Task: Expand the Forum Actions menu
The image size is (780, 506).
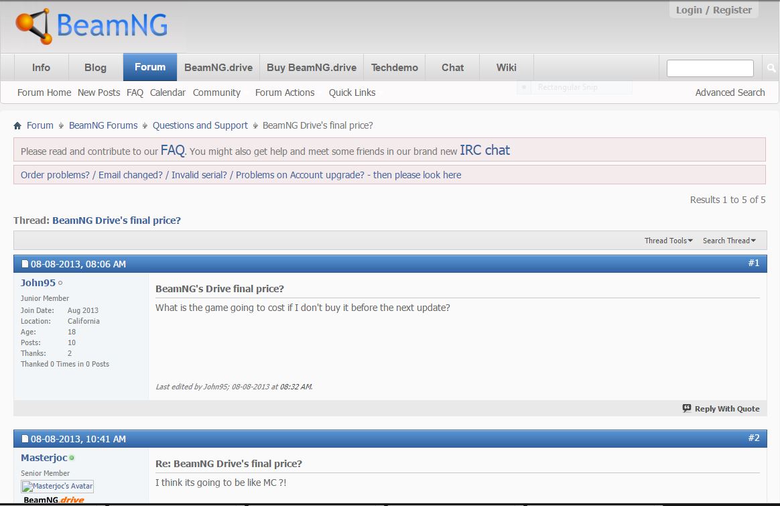Action: coord(285,92)
